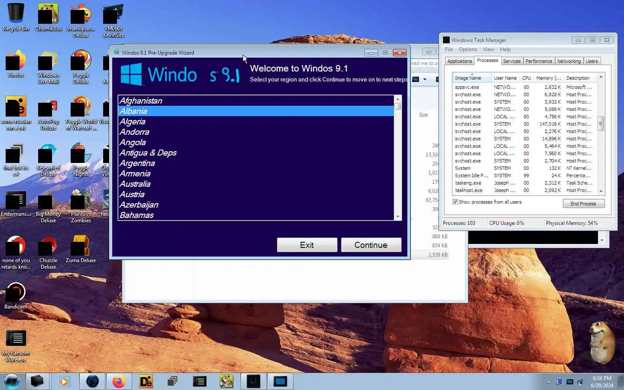This screenshot has height=390, width=624.
Task: Click the End Process button
Action: (583, 204)
